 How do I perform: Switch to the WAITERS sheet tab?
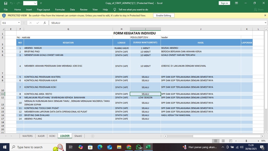click(x=27, y=136)
